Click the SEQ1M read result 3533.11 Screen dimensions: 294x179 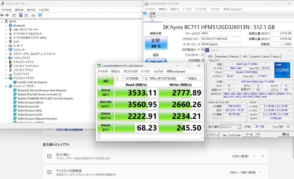(x=136, y=93)
